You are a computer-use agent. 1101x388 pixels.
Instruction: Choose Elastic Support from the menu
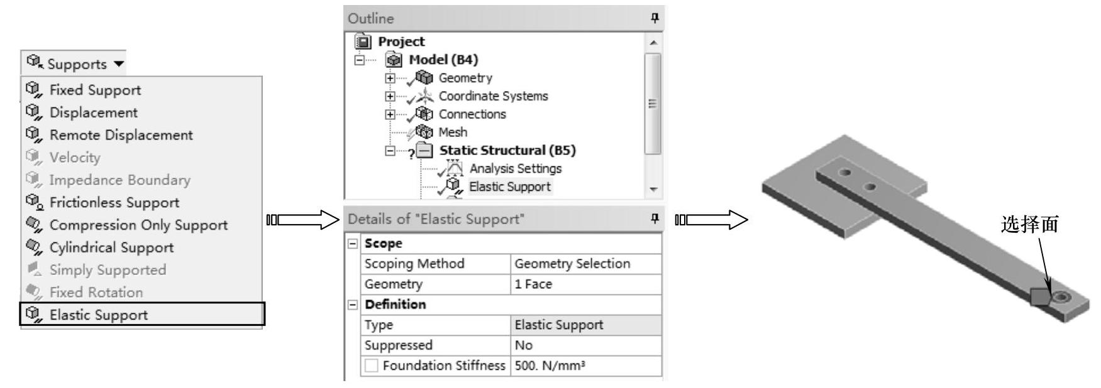[x=99, y=315]
